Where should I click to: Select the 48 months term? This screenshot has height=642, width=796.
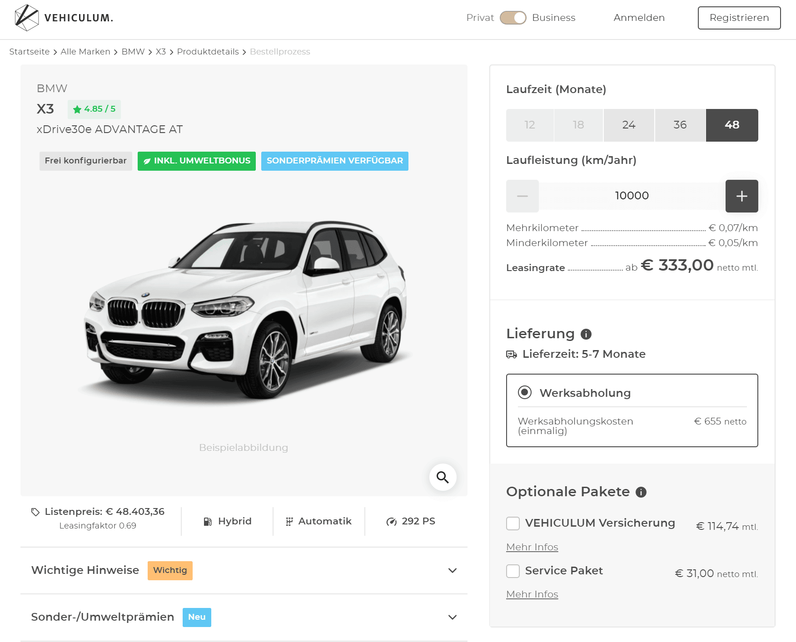click(x=732, y=125)
